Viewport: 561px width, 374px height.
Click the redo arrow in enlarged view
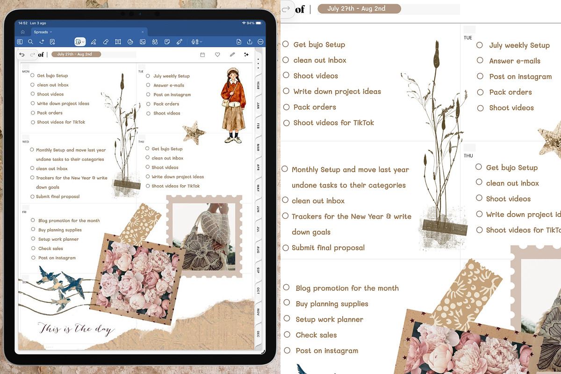[286, 9]
